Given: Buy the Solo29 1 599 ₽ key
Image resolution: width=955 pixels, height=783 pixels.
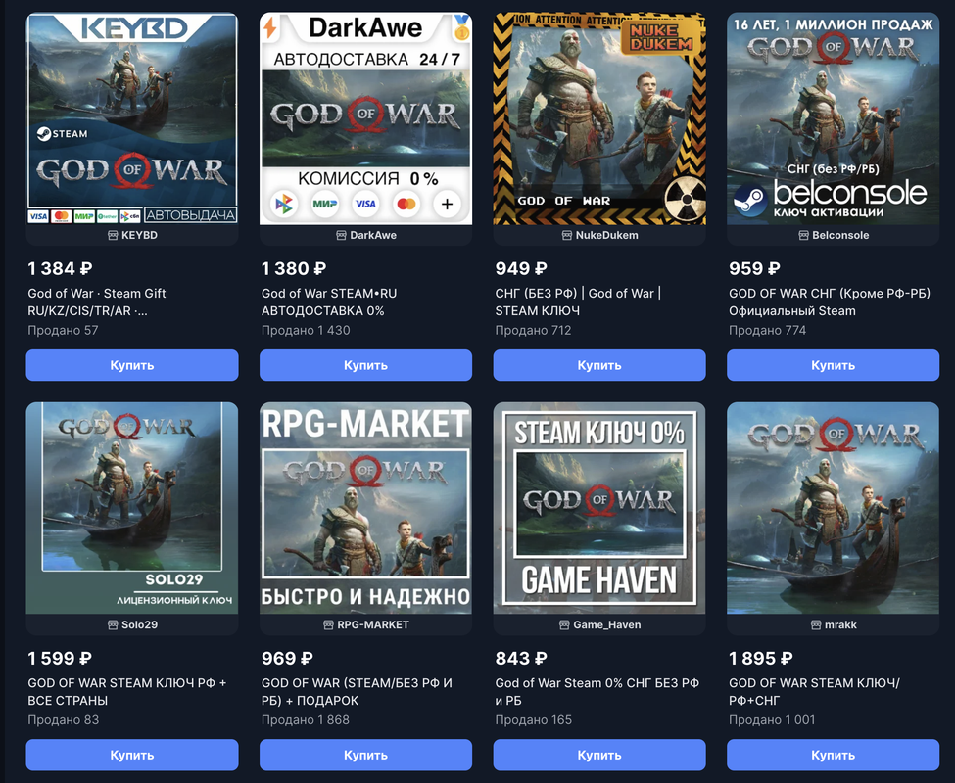Looking at the screenshot, I should coord(132,755).
